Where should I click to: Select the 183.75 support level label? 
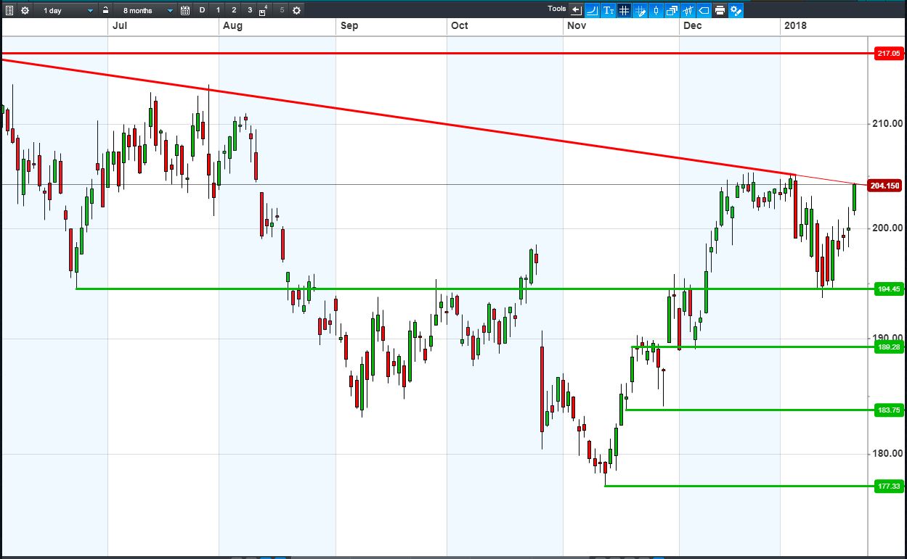point(889,410)
